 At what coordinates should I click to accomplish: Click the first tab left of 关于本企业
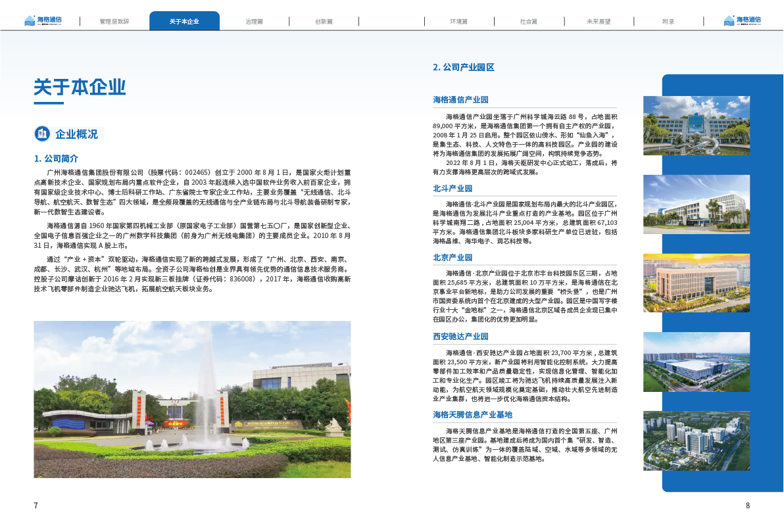114,21
